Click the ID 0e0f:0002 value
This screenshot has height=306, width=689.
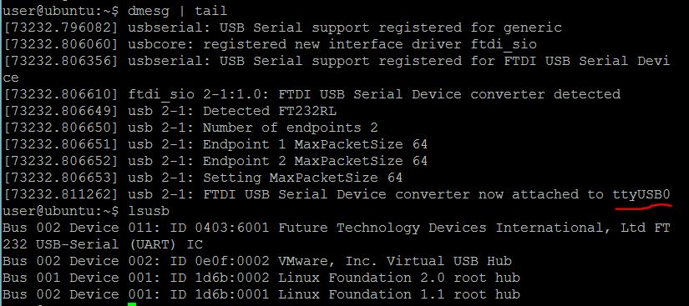tap(220, 261)
